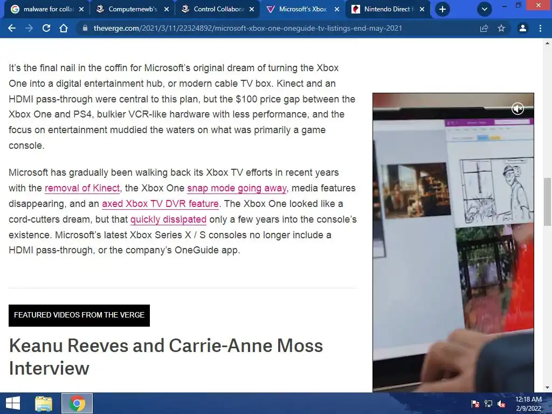The image size is (552, 414).
Task: Click the forward navigation arrow
Action: click(x=29, y=28)
